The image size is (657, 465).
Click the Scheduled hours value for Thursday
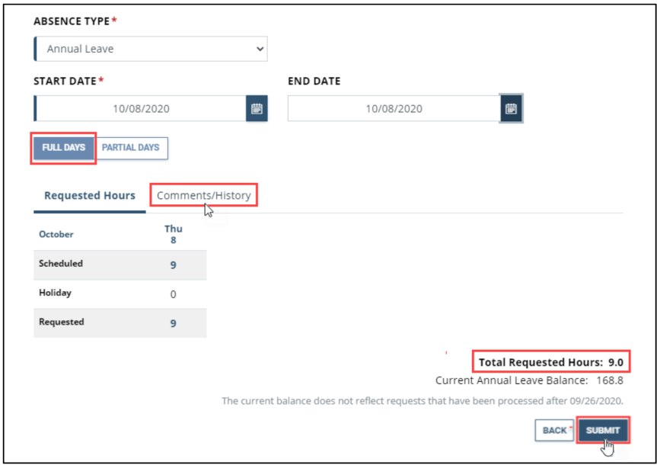click(x=173, y=265)
